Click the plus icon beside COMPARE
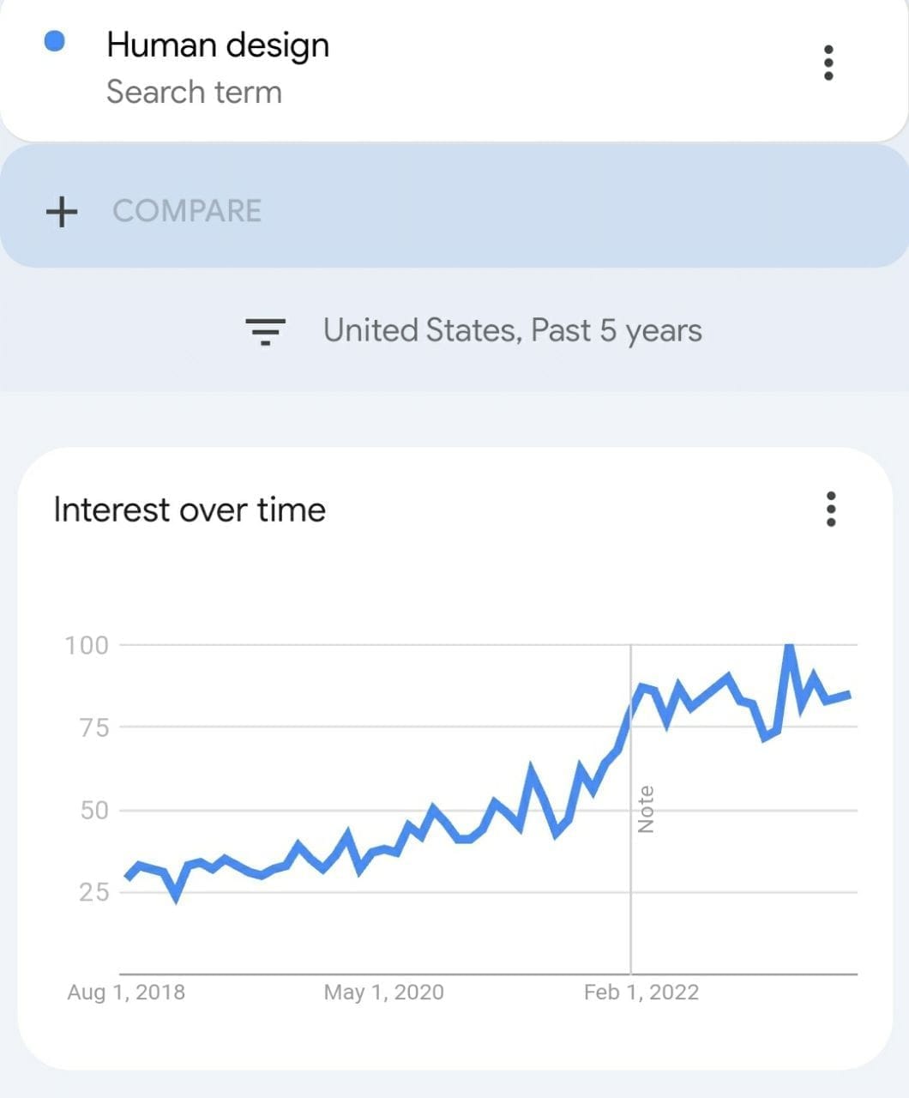This screenshot has width=909, height=1098. pos(62,211)
